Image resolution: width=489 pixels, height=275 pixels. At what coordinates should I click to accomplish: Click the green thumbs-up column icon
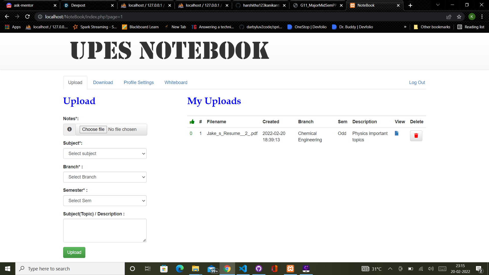pos(192,122)
